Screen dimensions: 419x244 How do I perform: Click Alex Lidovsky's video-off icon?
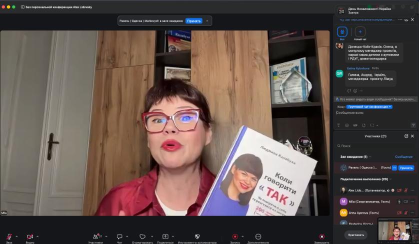(x=399, y=190)
